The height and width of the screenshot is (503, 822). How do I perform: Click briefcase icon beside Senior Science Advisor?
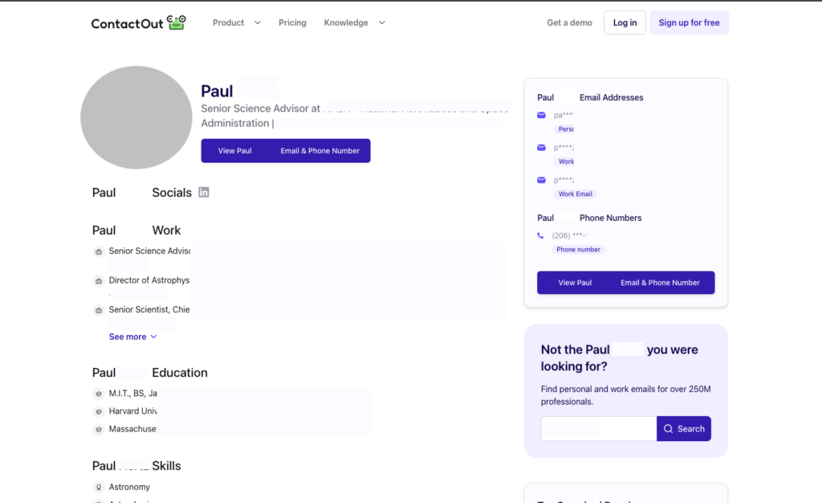pyautogui.click(x=99, y=251)
